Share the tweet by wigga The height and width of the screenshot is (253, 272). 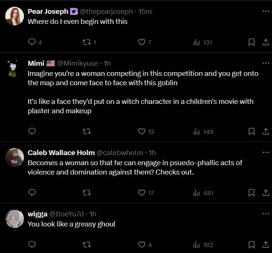click(x=265, y=245)
